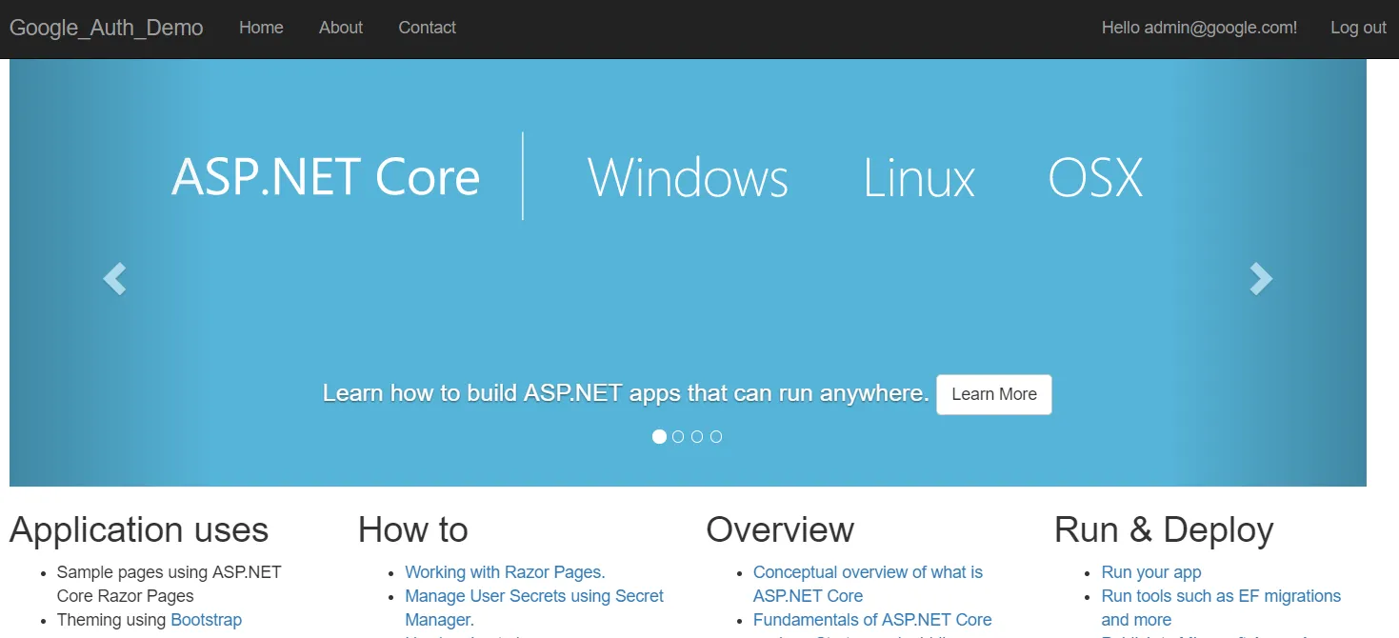This screenshot has height=638, width=1399.
Task: Select the fourth carousel indicator dot
Action: pos(716,436)
